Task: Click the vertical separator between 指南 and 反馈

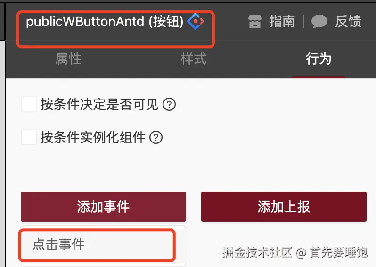Action: click(x=303, y=21)
